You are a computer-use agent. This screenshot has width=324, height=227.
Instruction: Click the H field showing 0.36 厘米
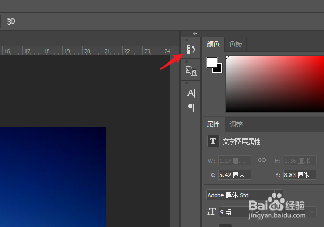(300, 161)
